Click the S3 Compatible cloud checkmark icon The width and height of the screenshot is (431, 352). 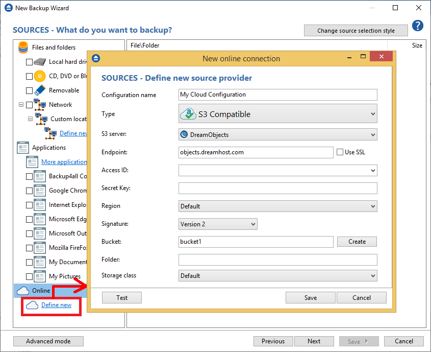click(x=188, y=114)
